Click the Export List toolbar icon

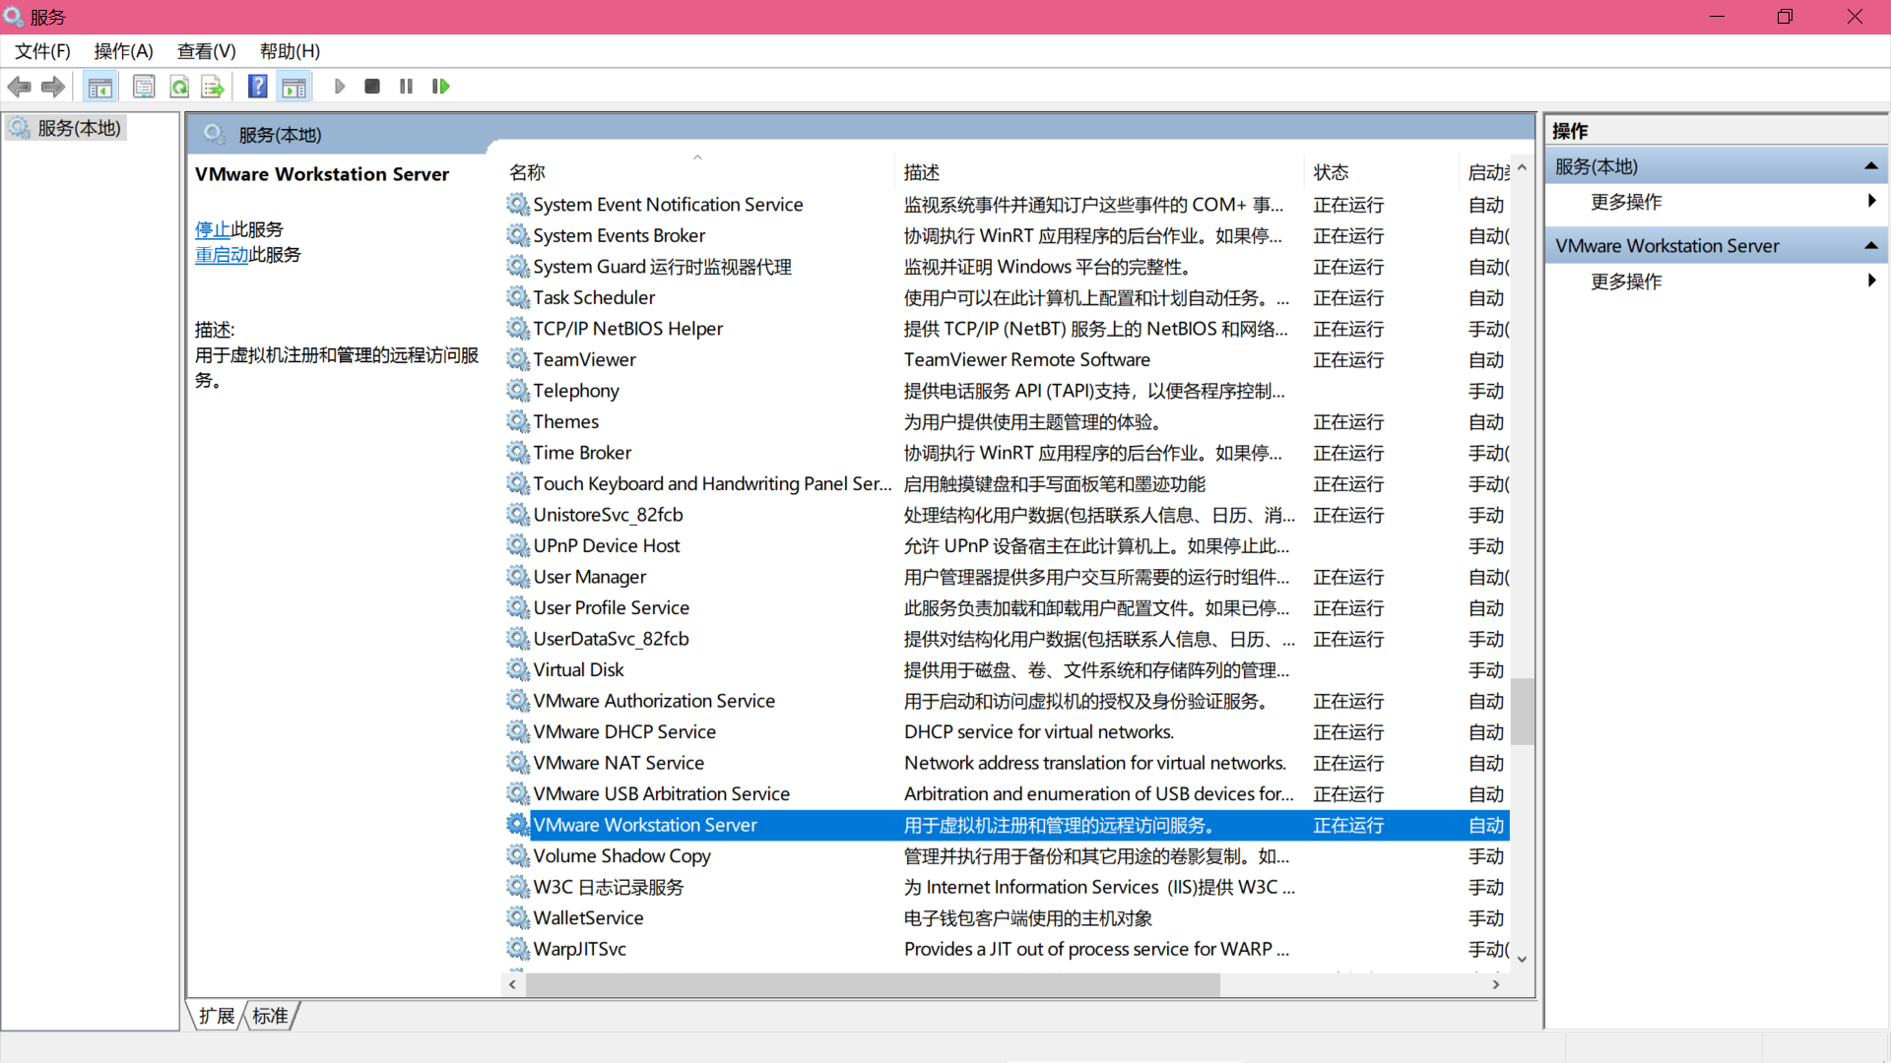click(213, 87)
